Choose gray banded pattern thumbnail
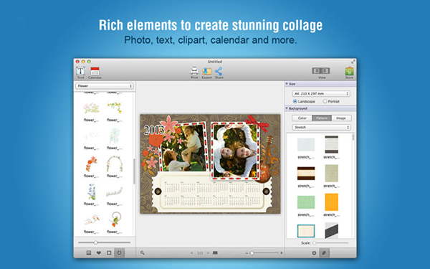The width and height of the screenshot is (430, 269). tap(331, 144)
